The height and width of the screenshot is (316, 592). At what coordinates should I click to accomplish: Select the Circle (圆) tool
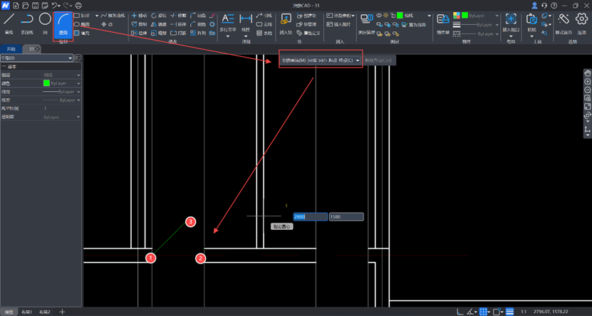tap(45, 24)
